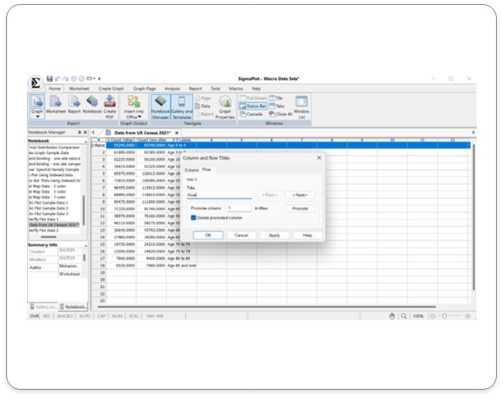Open the Notebook Manager ribbon button
Screen dimensions: 503x398
pyautogui.click(x=161, y=106)
